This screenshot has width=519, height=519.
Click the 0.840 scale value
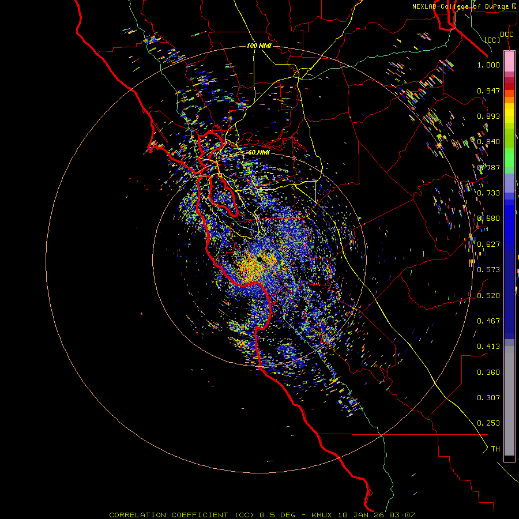click(x=488, y=142)
